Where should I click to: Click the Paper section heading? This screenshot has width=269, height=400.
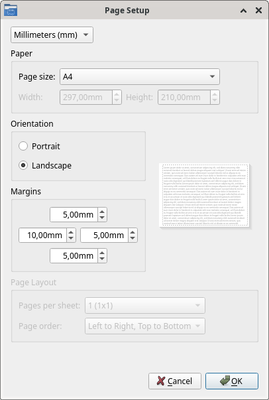(21, 54)
